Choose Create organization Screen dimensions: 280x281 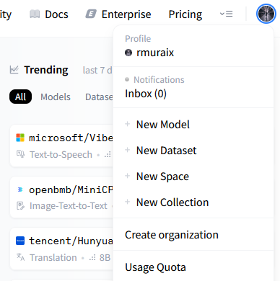point(172,235)
